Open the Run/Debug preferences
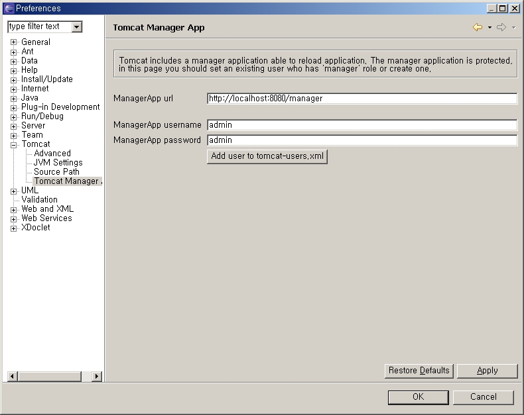This screenshot has width=524, height=415. click(x=42, y=116)
